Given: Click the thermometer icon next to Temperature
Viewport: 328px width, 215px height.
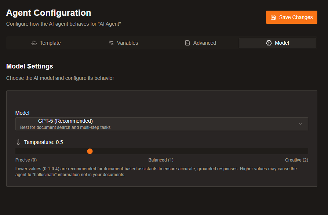Looking at the screenshot, I should 18,142.
